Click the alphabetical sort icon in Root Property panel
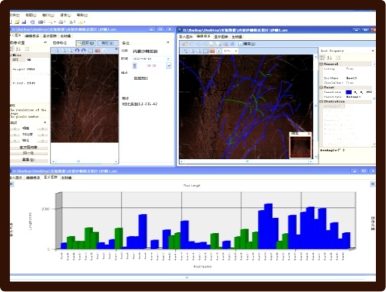This screenshot has width=386, height=292. pos(330,58)
